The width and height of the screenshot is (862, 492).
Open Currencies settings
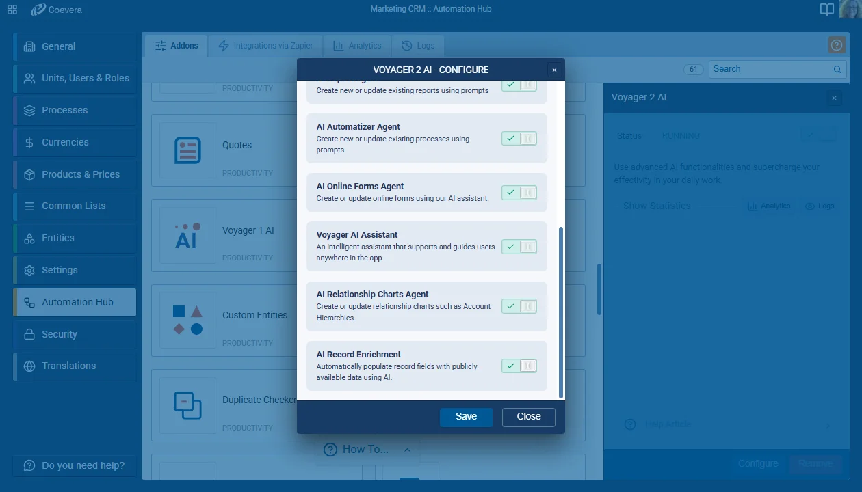coord(75,142)
